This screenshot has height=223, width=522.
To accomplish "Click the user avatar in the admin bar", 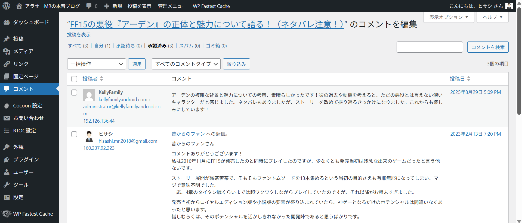I will point(509,6).
